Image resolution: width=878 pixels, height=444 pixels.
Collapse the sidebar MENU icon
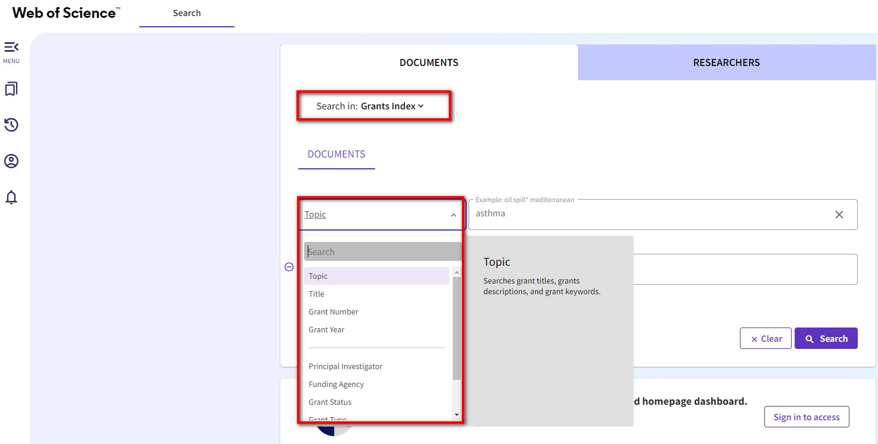click(11, 47)
